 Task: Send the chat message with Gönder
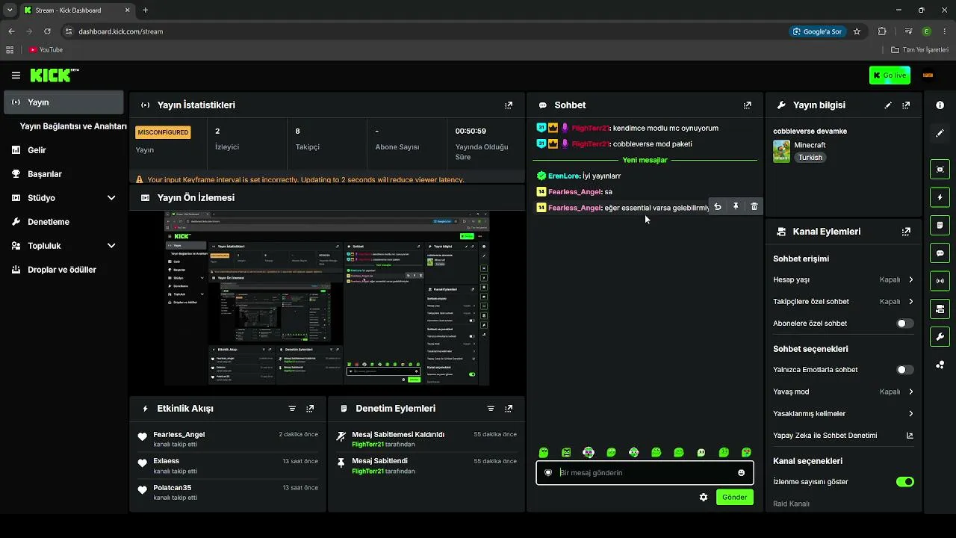pyautogui.click(x=734, y=498)
